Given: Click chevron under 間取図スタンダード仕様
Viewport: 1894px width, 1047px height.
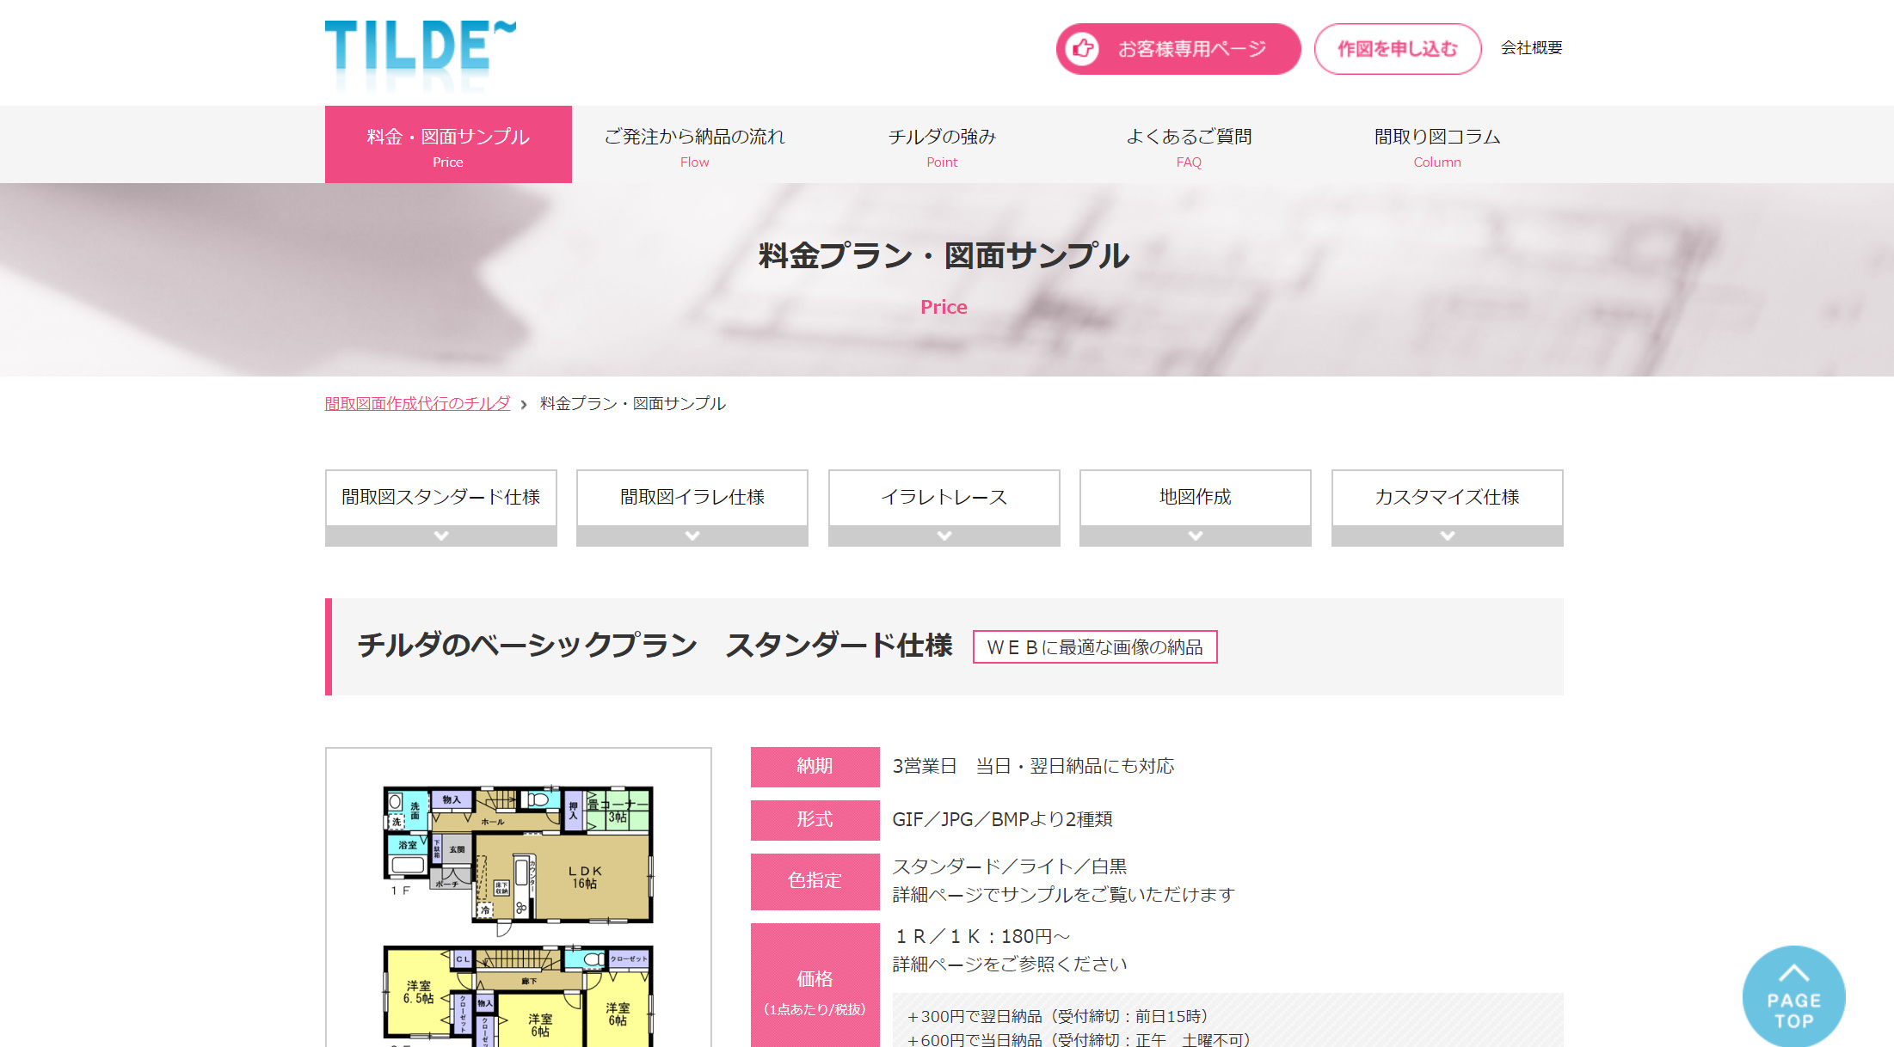Looking at the screenshot, I should point(441,536).
